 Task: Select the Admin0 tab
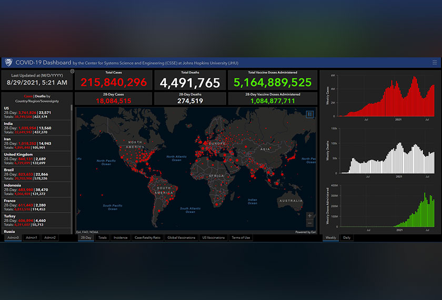(x=13, y=238)
